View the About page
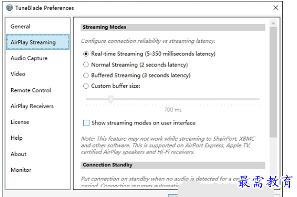 click(x=38, y=154)
